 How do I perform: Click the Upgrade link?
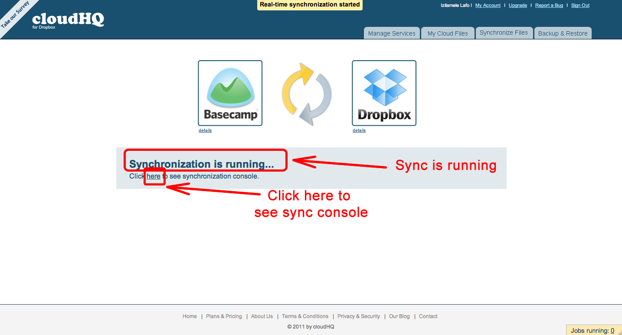[518, 6]
